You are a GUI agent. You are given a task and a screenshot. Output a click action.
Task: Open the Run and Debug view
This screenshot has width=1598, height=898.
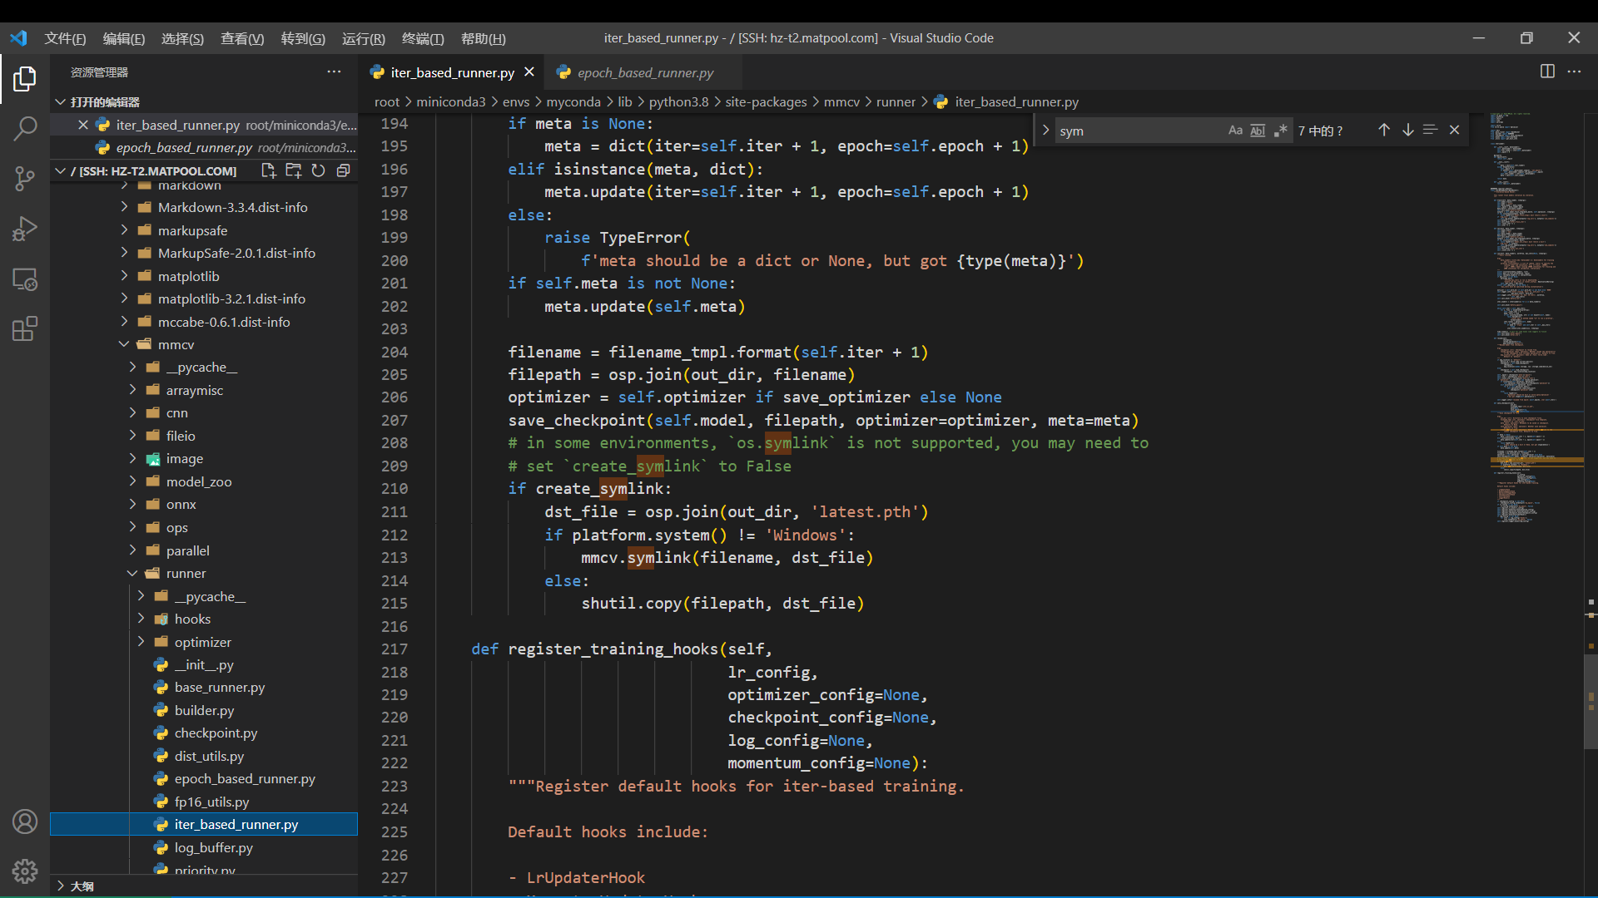click(25, 229)
